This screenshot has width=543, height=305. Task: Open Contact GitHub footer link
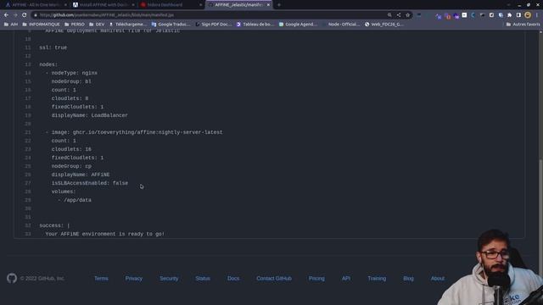[x=274, y=279]
